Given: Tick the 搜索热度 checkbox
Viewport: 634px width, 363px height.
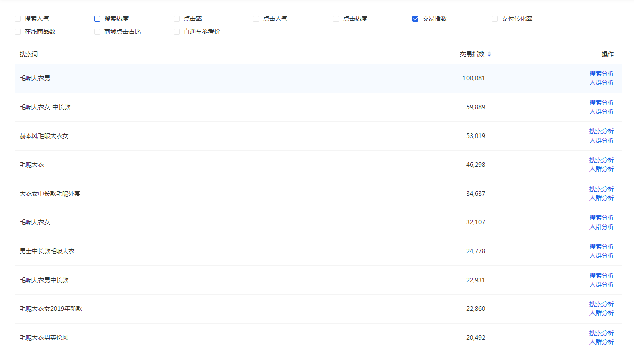Looking at the screenshot, I should (97, 19).
